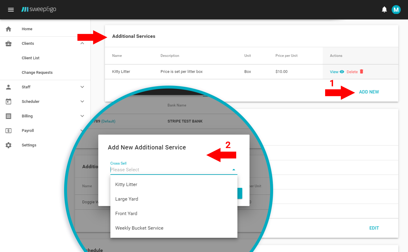Choose Kitty Litter from dropdown list
This screenshot has height=252, width=408.
click(x=174, y=185)
